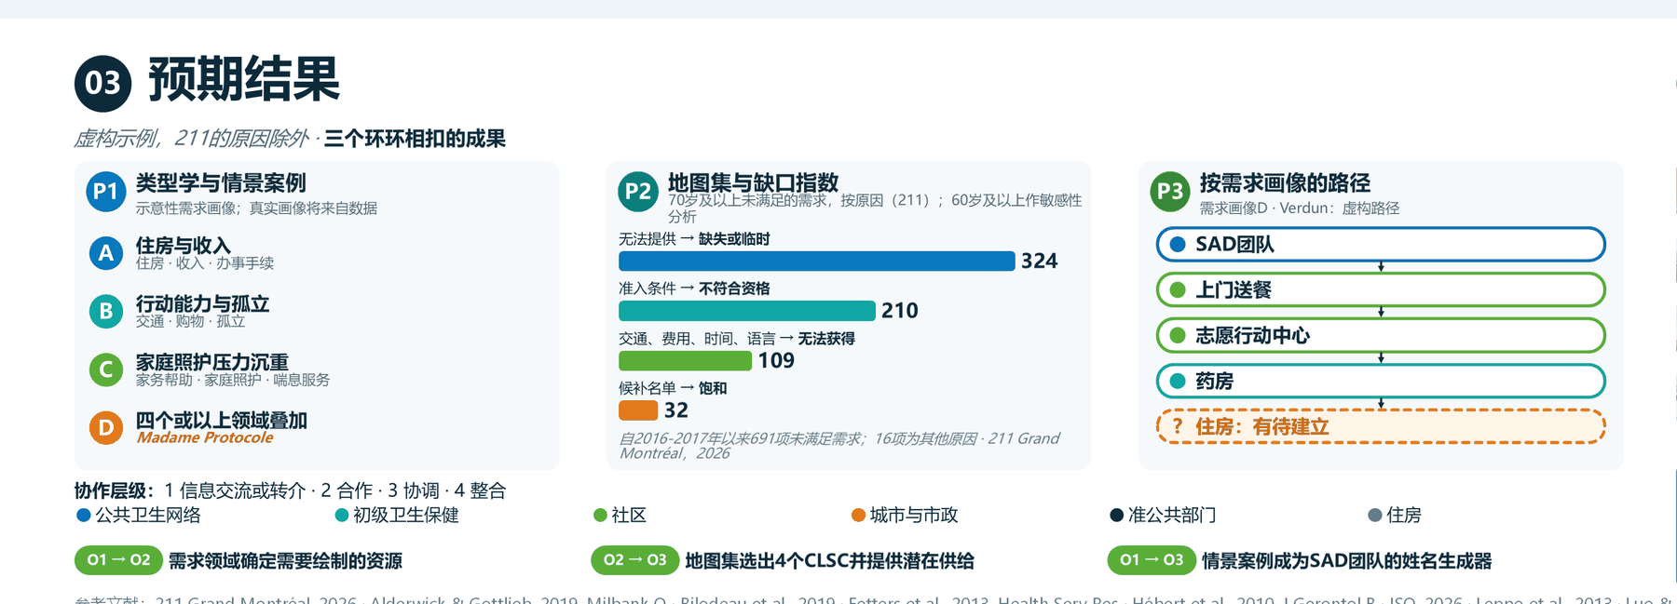Image resolution: width=1677 pixels, height=604 pixels.
Task: Click the 初级卫生保健 legend dot
Action: pos(342,515)
